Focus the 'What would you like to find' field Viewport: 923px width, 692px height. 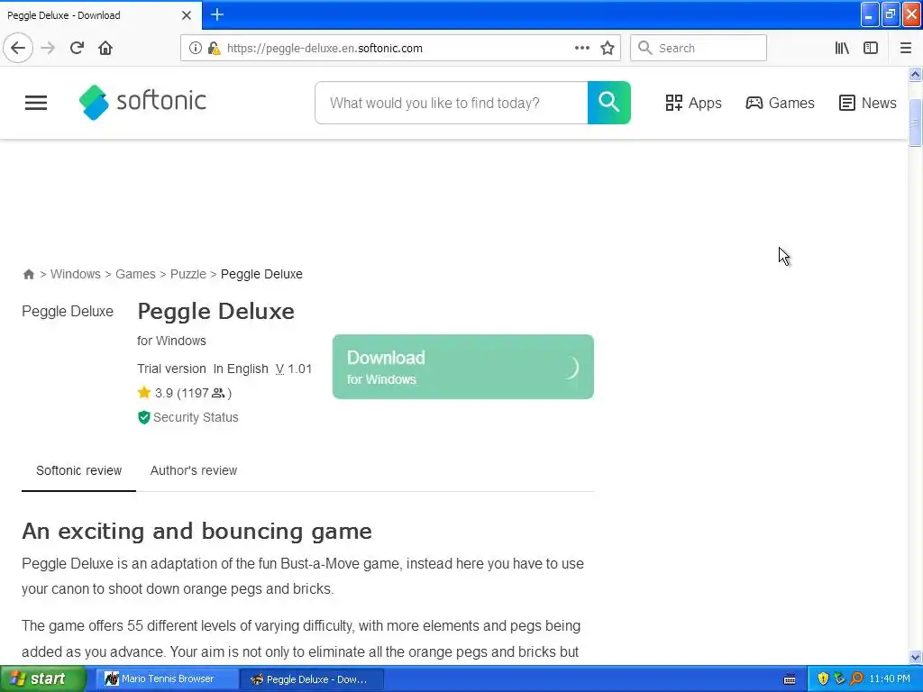452,103
